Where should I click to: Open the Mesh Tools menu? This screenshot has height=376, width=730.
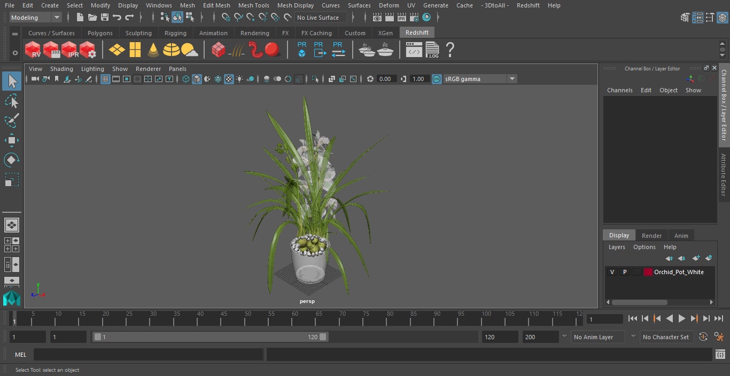253,5
